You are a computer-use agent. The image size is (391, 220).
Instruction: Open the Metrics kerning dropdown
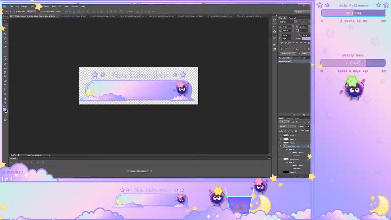(x=288, y=31)
